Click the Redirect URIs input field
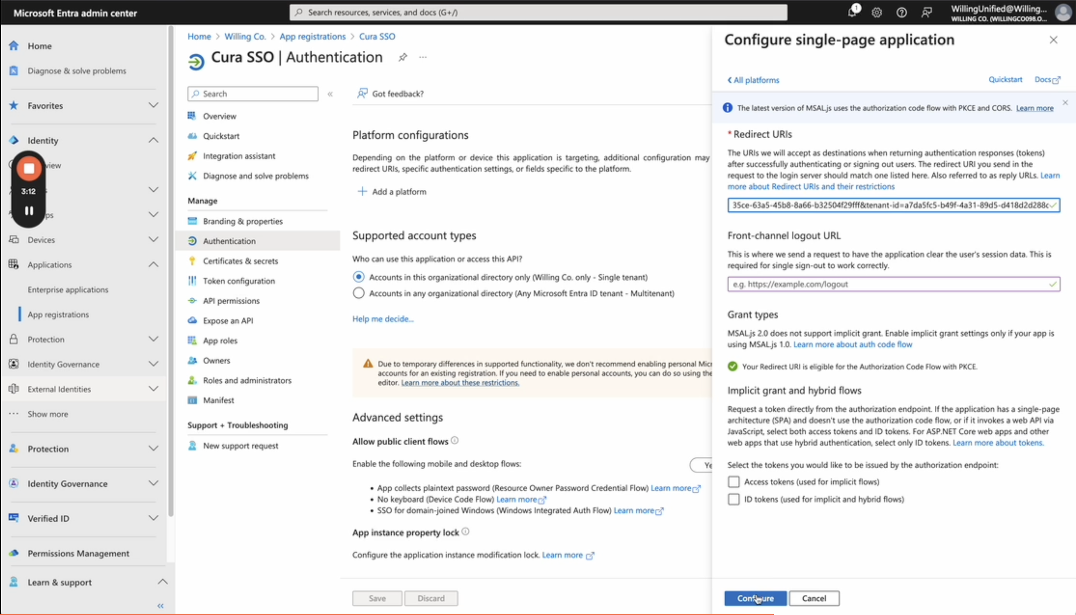Viewport: 1076px width, 615px height. pos(894,205)
